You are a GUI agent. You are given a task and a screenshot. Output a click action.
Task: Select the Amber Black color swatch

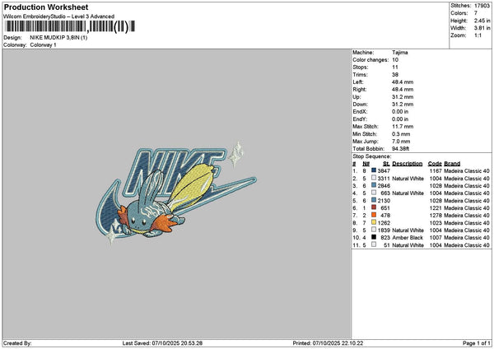click(x=374, y=237)
